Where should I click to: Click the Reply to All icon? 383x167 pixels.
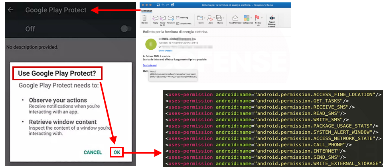click(163, 18)
